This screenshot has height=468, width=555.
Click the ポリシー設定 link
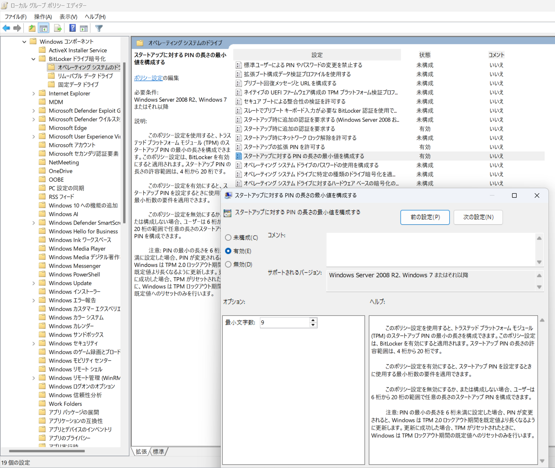pyautogui.click(x=148, y=78)
